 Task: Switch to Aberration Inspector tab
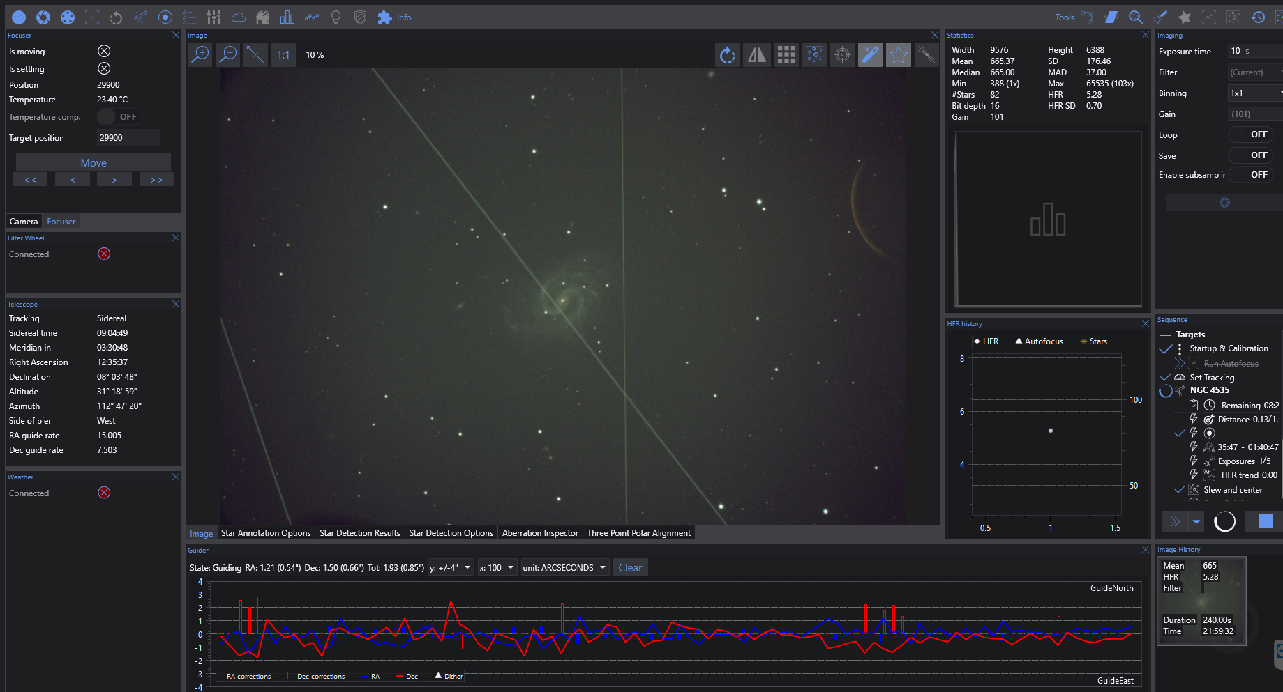540,533
